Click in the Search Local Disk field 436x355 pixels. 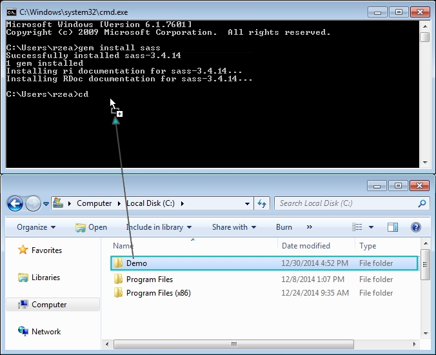pos(345,203)
